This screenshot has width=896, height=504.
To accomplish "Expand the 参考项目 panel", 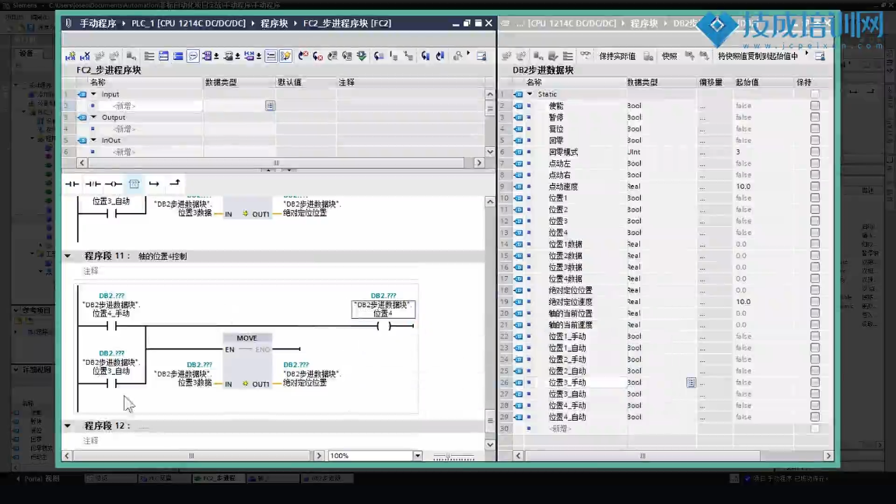I will point(16,310).
